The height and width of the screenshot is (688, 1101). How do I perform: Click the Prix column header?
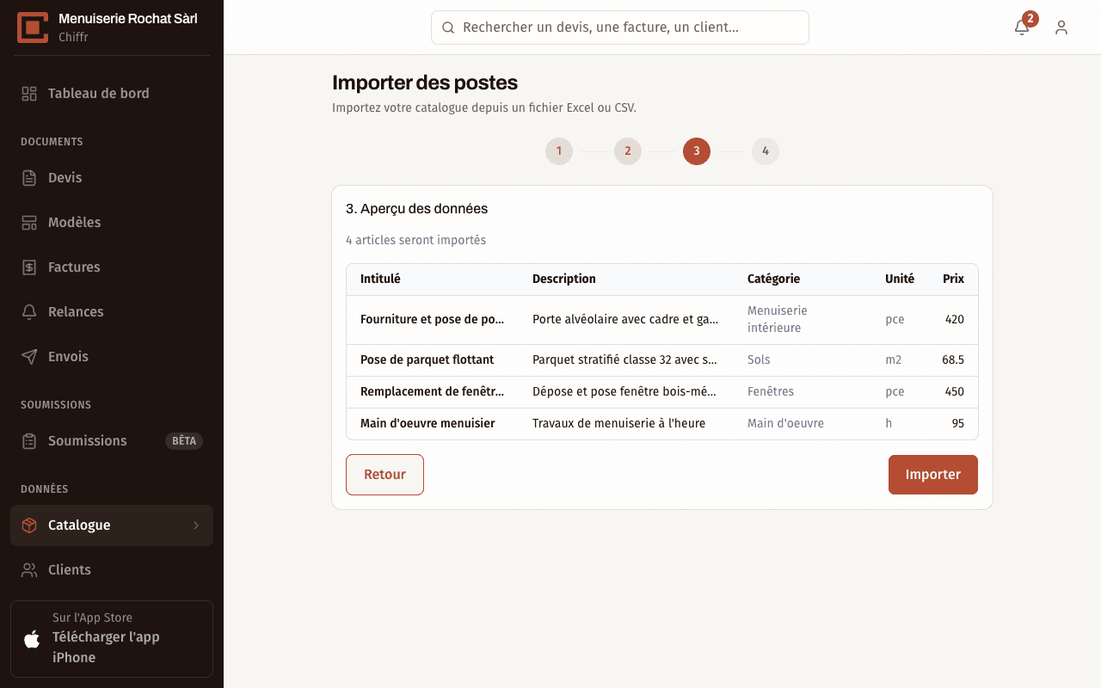tap(953, 279)
